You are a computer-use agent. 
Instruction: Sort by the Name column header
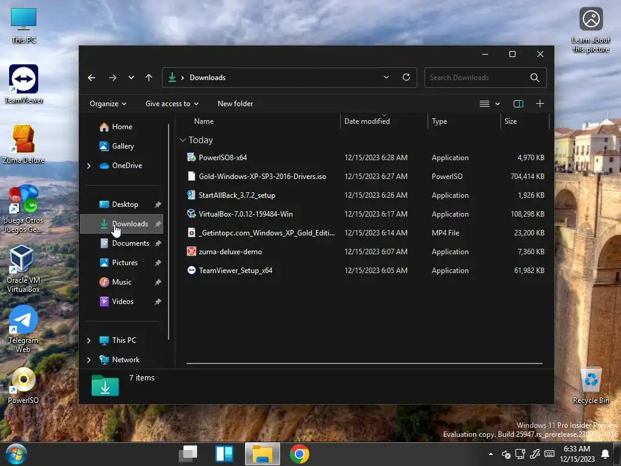pyautogui.click(x=204, y=121)
